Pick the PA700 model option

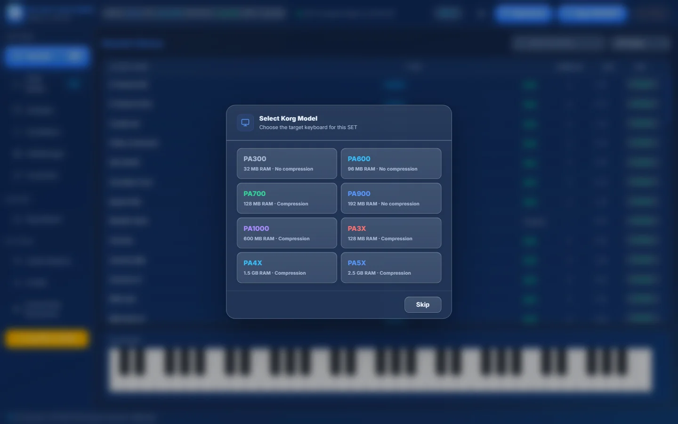(287, 198)
